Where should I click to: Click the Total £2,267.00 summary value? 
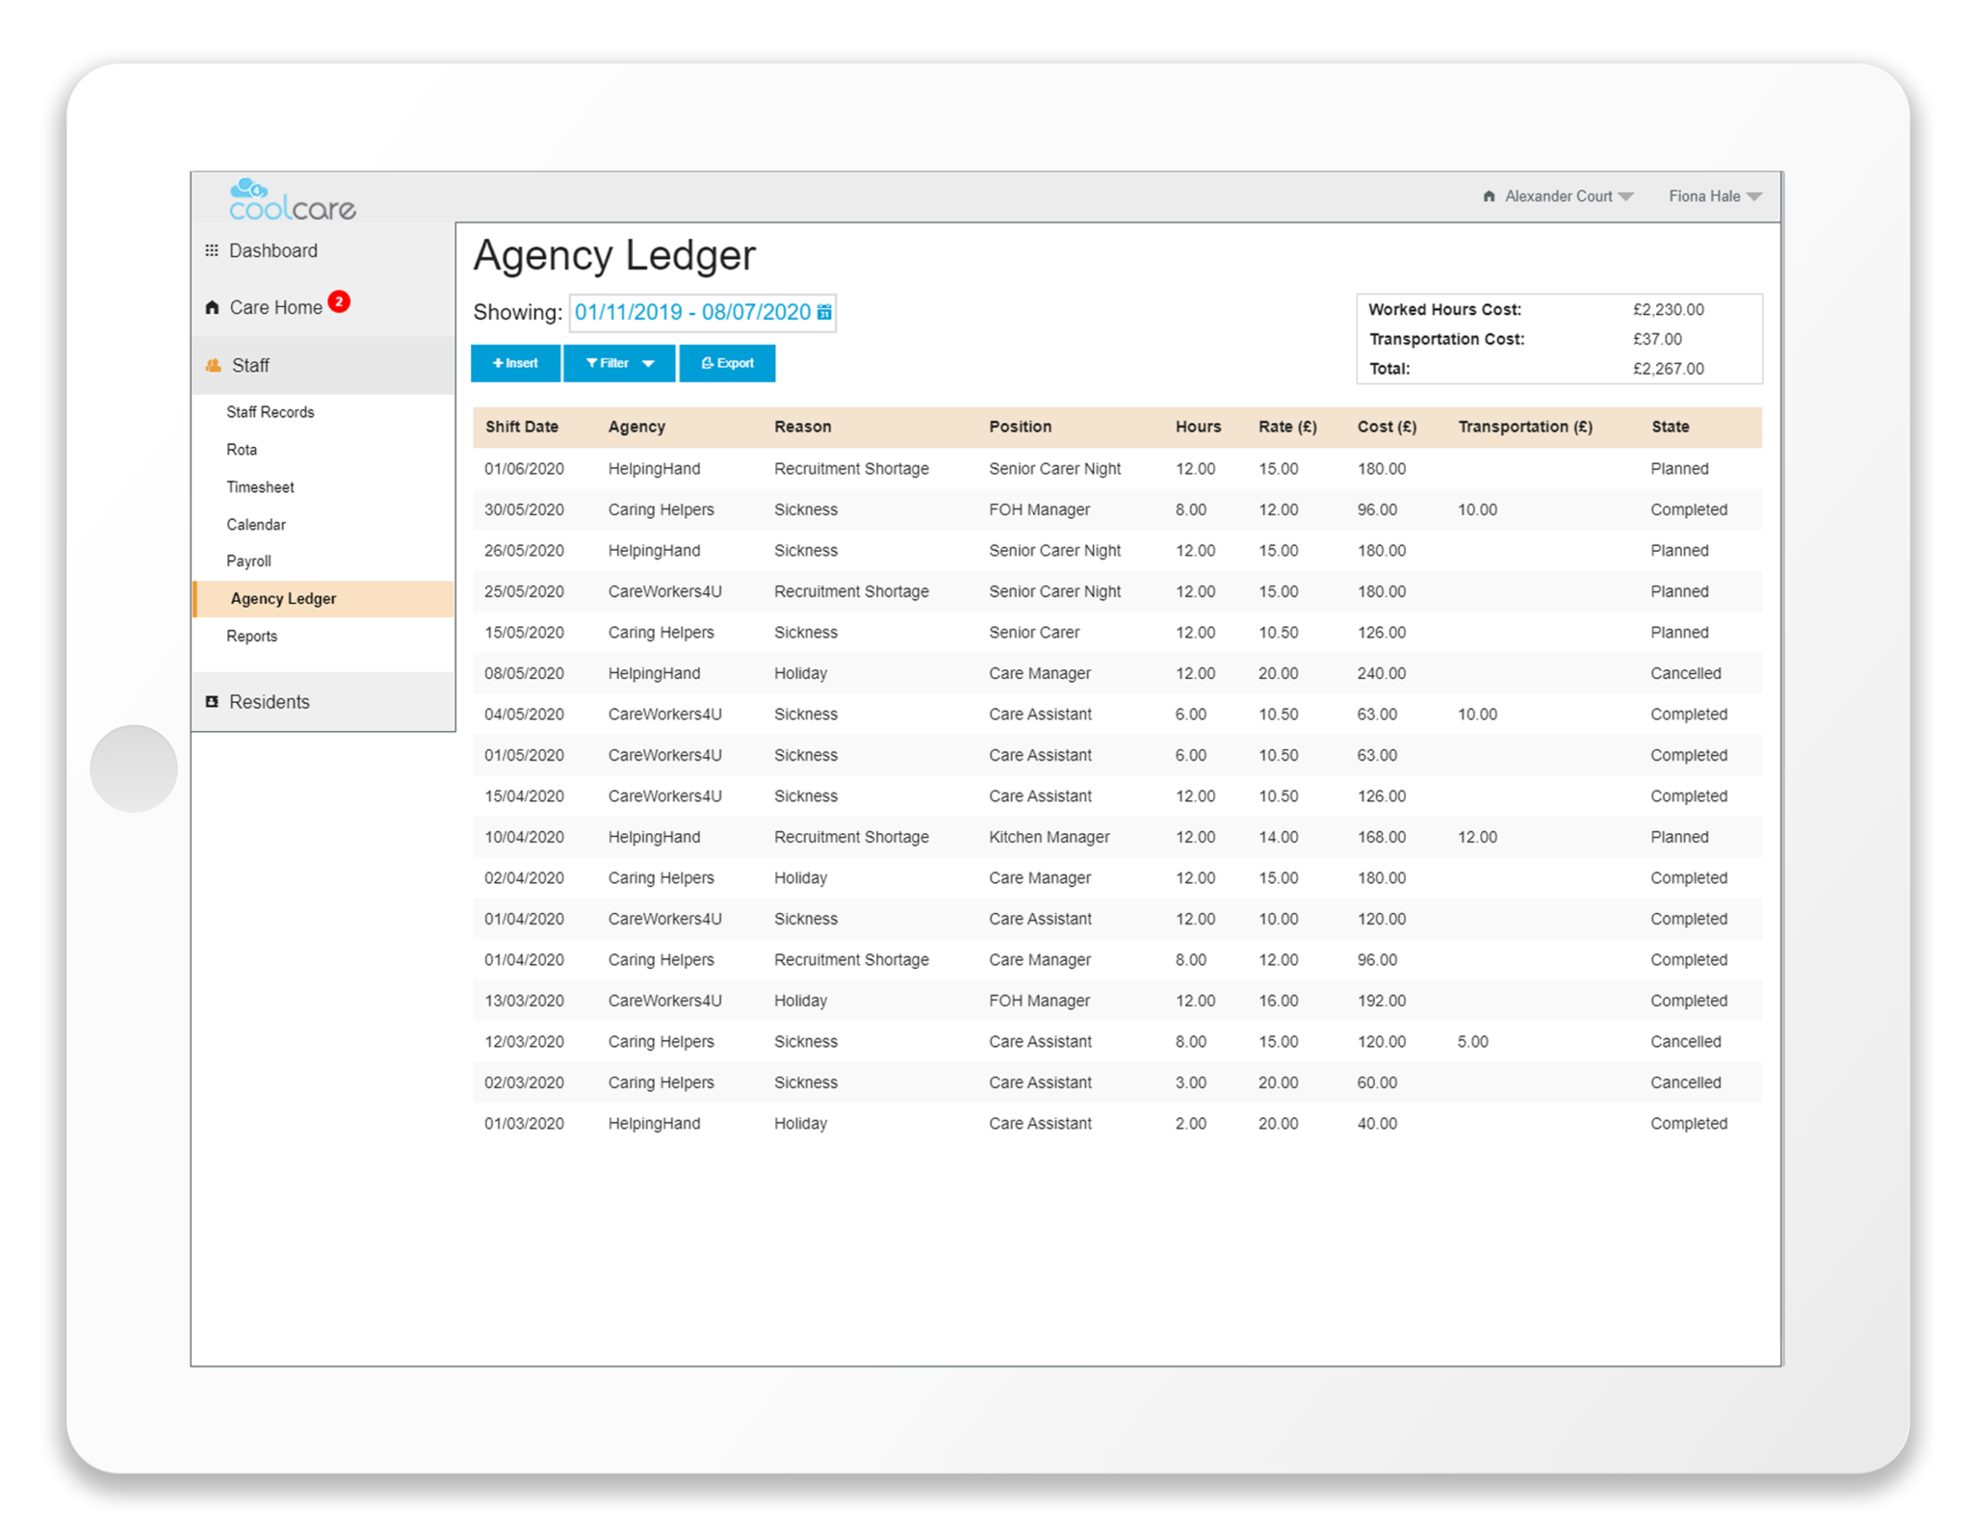(1668, 368)
